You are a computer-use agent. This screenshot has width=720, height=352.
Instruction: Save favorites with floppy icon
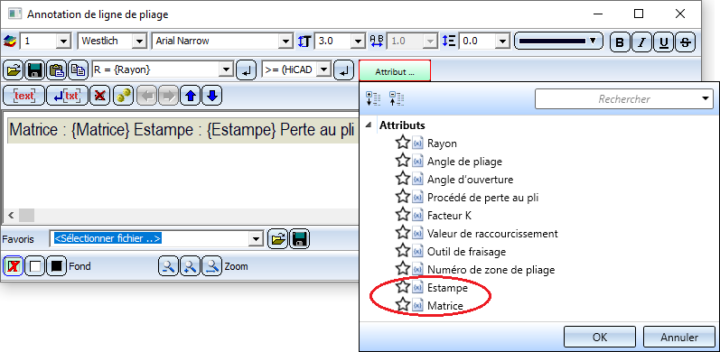tap(300, 238)
